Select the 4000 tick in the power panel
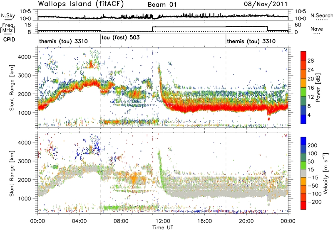Image resolution: width=333 pixels, height=230 pixels. [24, 57]
